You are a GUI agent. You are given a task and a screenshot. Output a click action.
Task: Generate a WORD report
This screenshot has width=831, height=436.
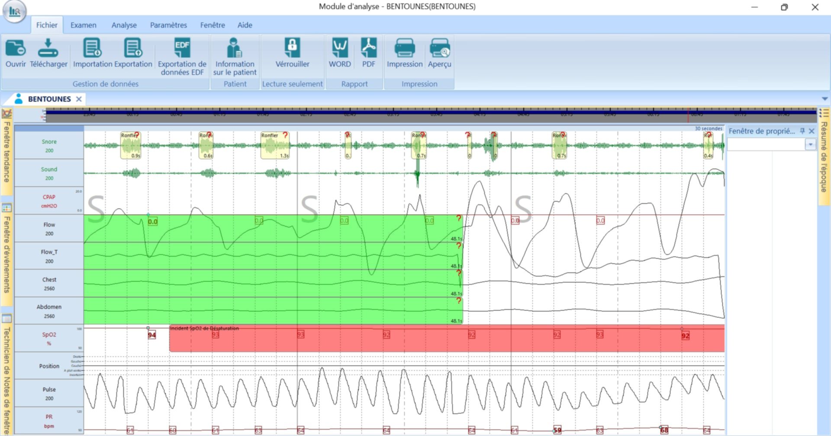tap(340, 48)
